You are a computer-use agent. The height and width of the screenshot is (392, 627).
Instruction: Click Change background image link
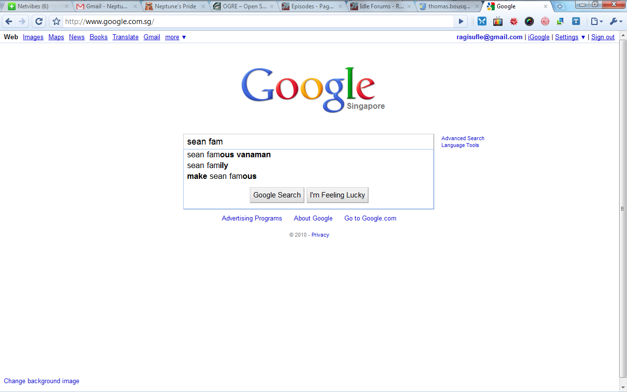point(42,381)
